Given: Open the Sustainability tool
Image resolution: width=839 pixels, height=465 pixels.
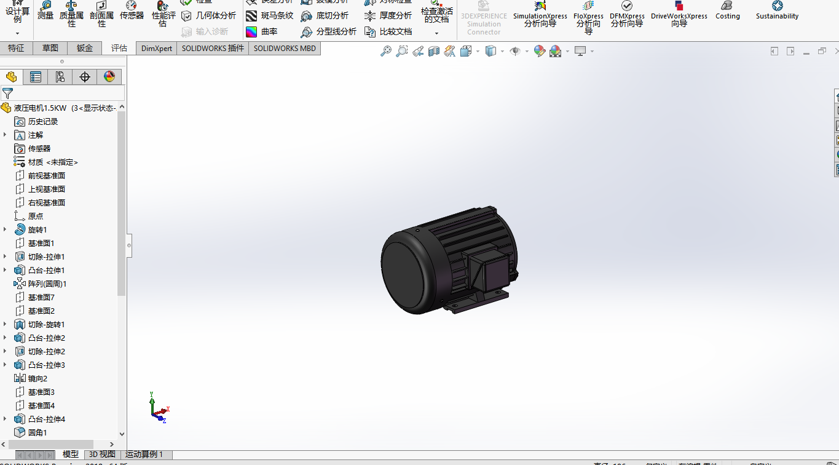Looking at the screenshot, I should pos(778,11).
